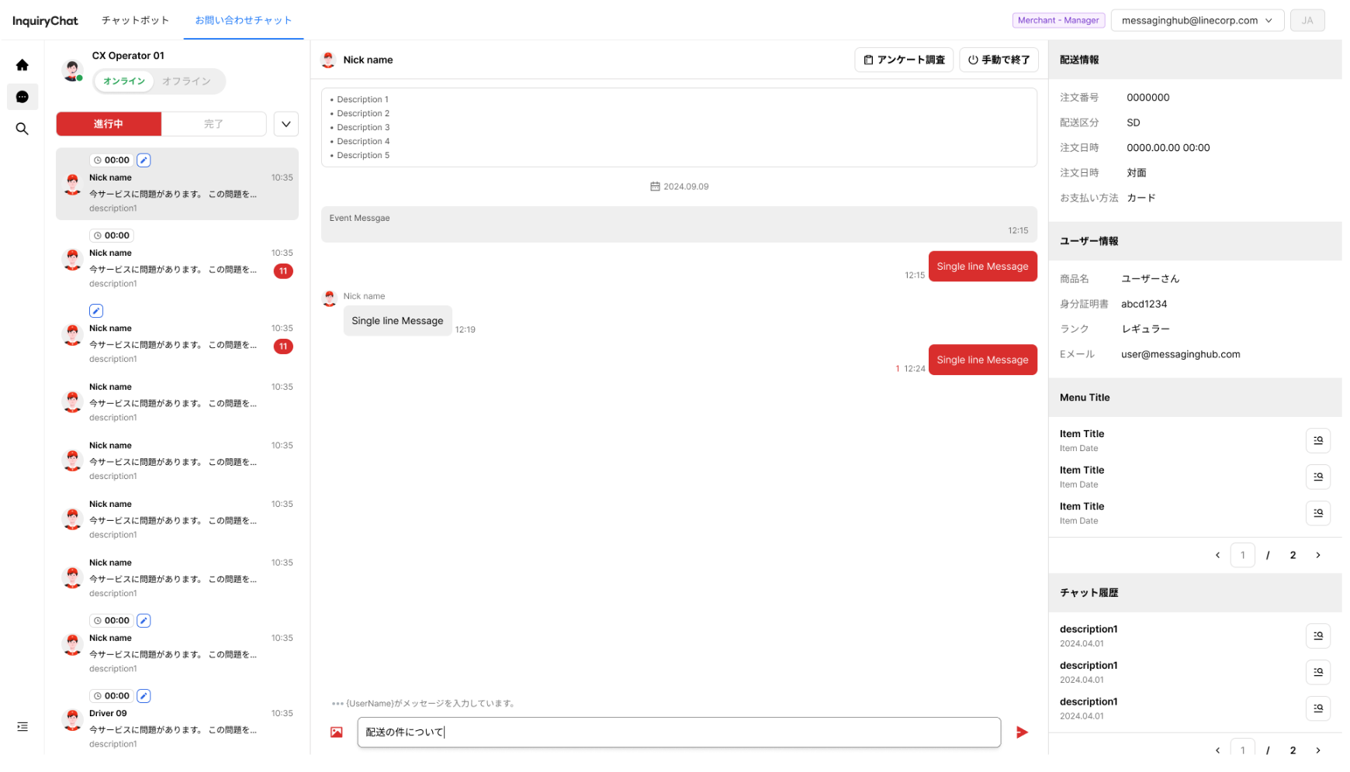Click the JA language button
Image resolution: width=1350 pixels, height=772 pixels.
(1307, 21)
